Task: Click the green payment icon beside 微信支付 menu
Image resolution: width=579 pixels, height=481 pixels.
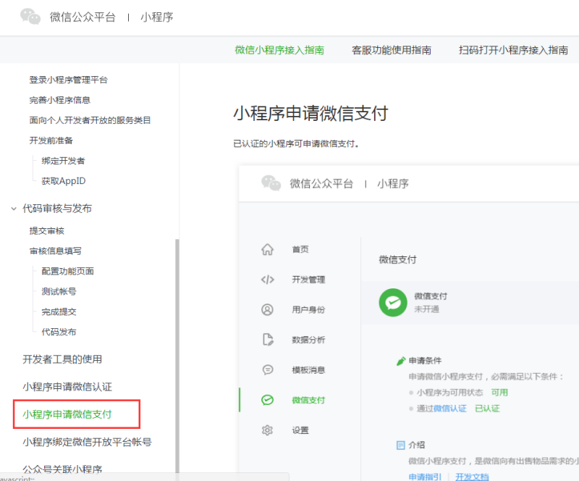Action: 267,400
